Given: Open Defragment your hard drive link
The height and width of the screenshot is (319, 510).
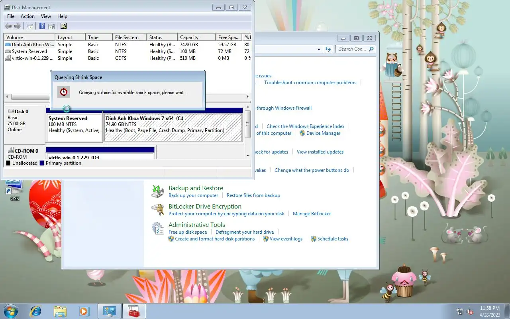Looking at the screenshot, I should point(245,232).
